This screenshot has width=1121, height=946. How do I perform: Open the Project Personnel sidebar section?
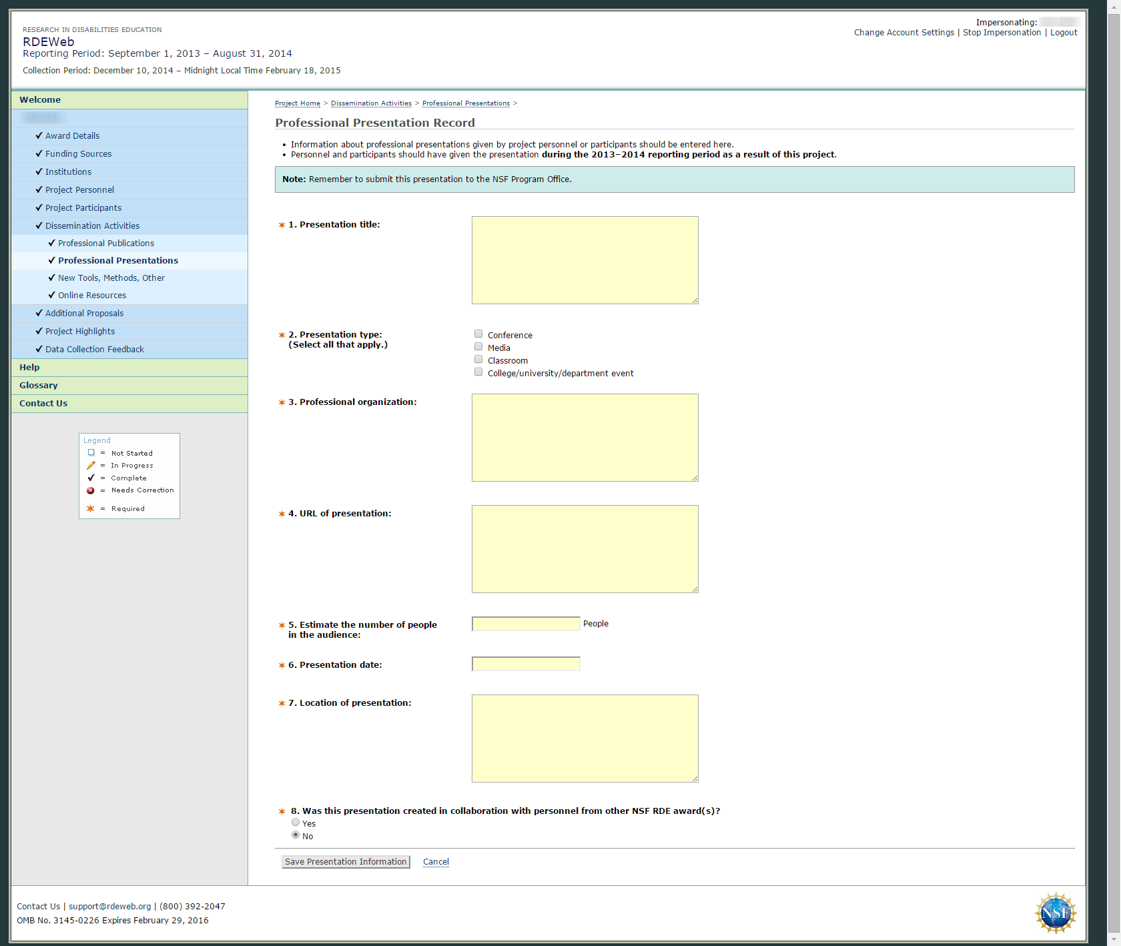79,190
